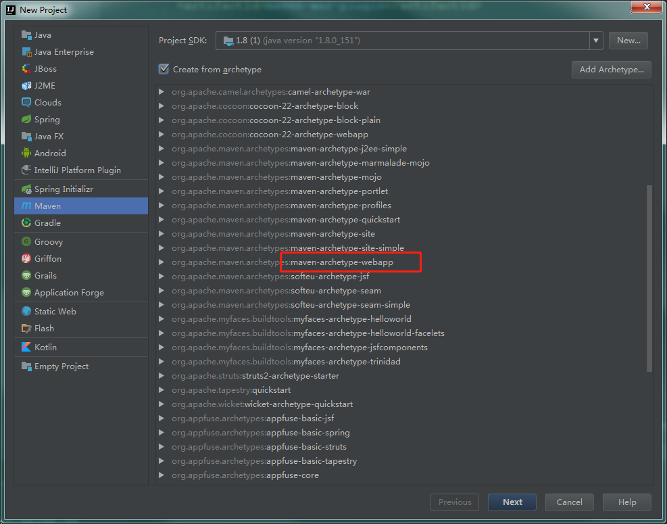Click the Cancel button
Screen dimensions: 667x524
click(570, 502)
